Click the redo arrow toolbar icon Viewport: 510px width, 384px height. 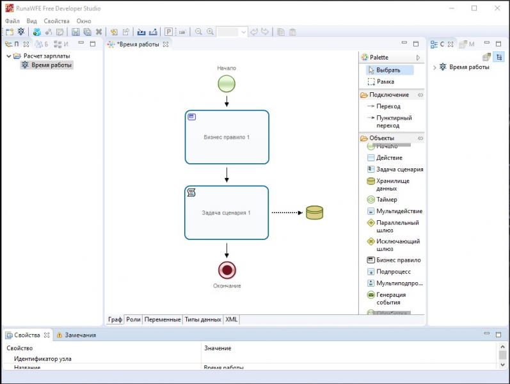(x=265, y=32)
